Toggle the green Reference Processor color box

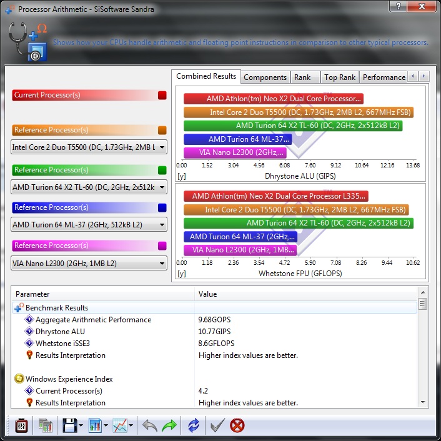click(162, 170)
